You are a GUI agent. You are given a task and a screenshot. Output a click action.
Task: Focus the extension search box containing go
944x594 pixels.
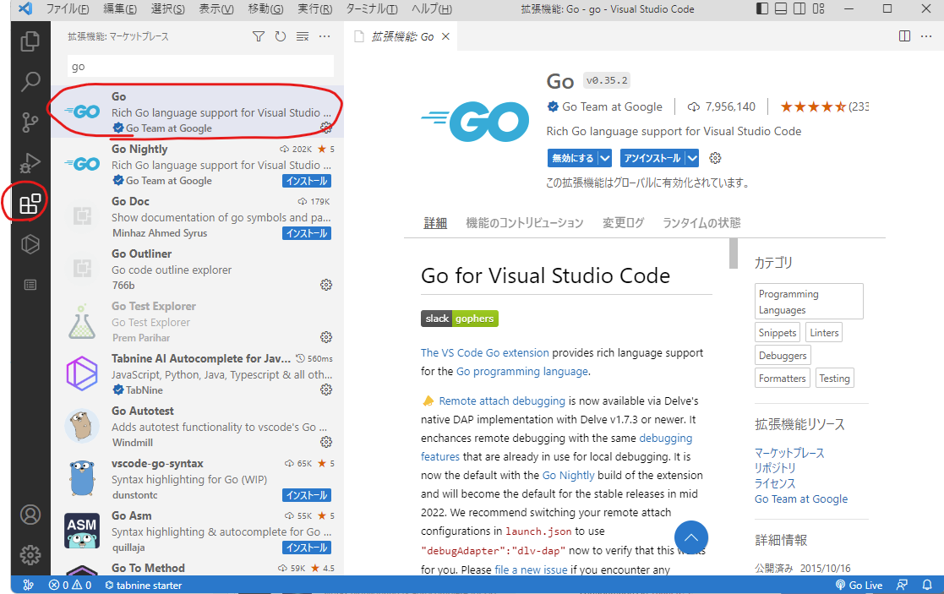click(200, 66)
